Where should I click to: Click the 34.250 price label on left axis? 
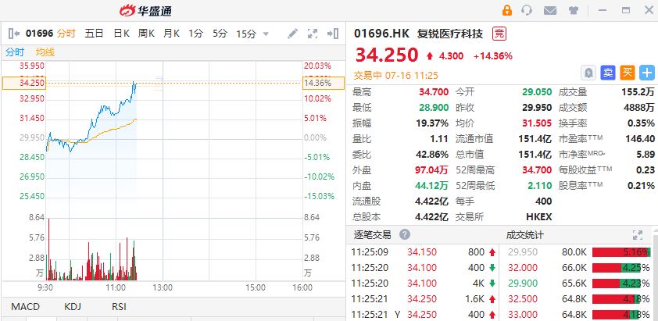(x=24, y=83)
